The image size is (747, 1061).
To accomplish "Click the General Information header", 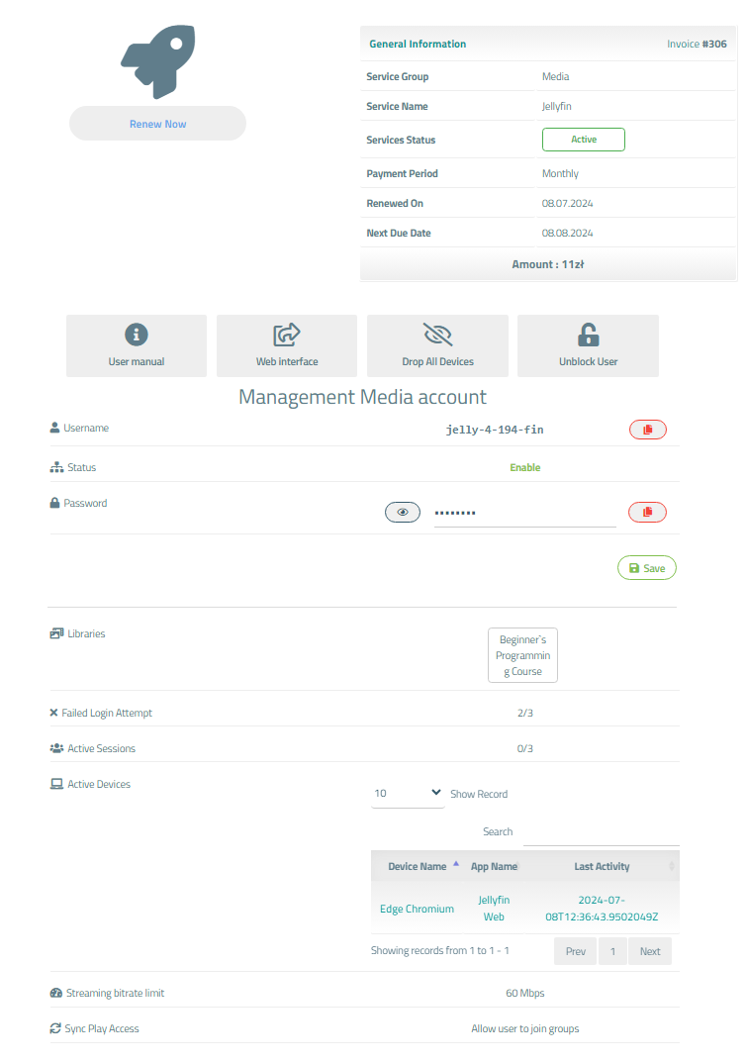I will pos(418,44).
